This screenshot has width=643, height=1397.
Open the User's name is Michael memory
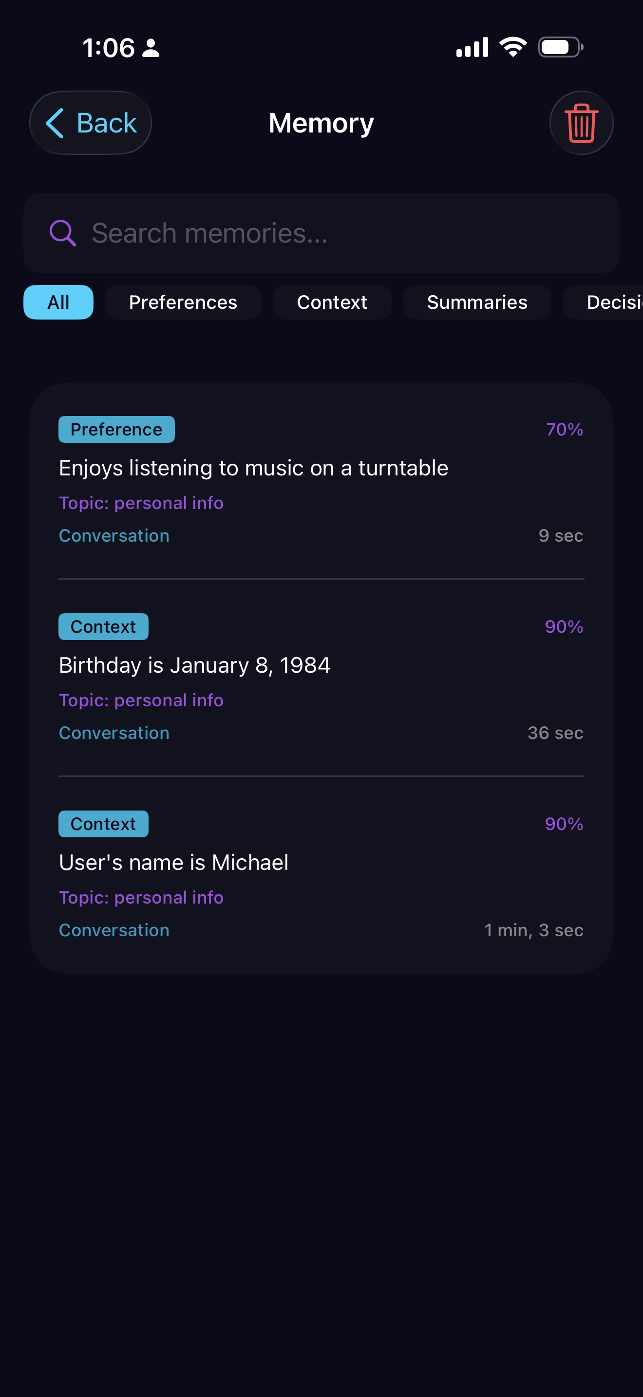(173, 862)
